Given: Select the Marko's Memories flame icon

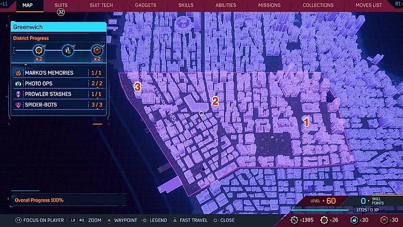Looking at the screenshot, I should [x=17, y=73].
